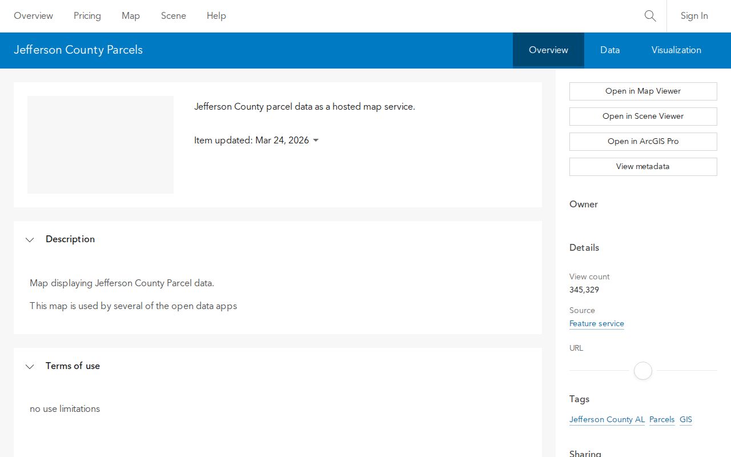
Task: Select the Jefferson County AL tag
Action: (607, 420)
